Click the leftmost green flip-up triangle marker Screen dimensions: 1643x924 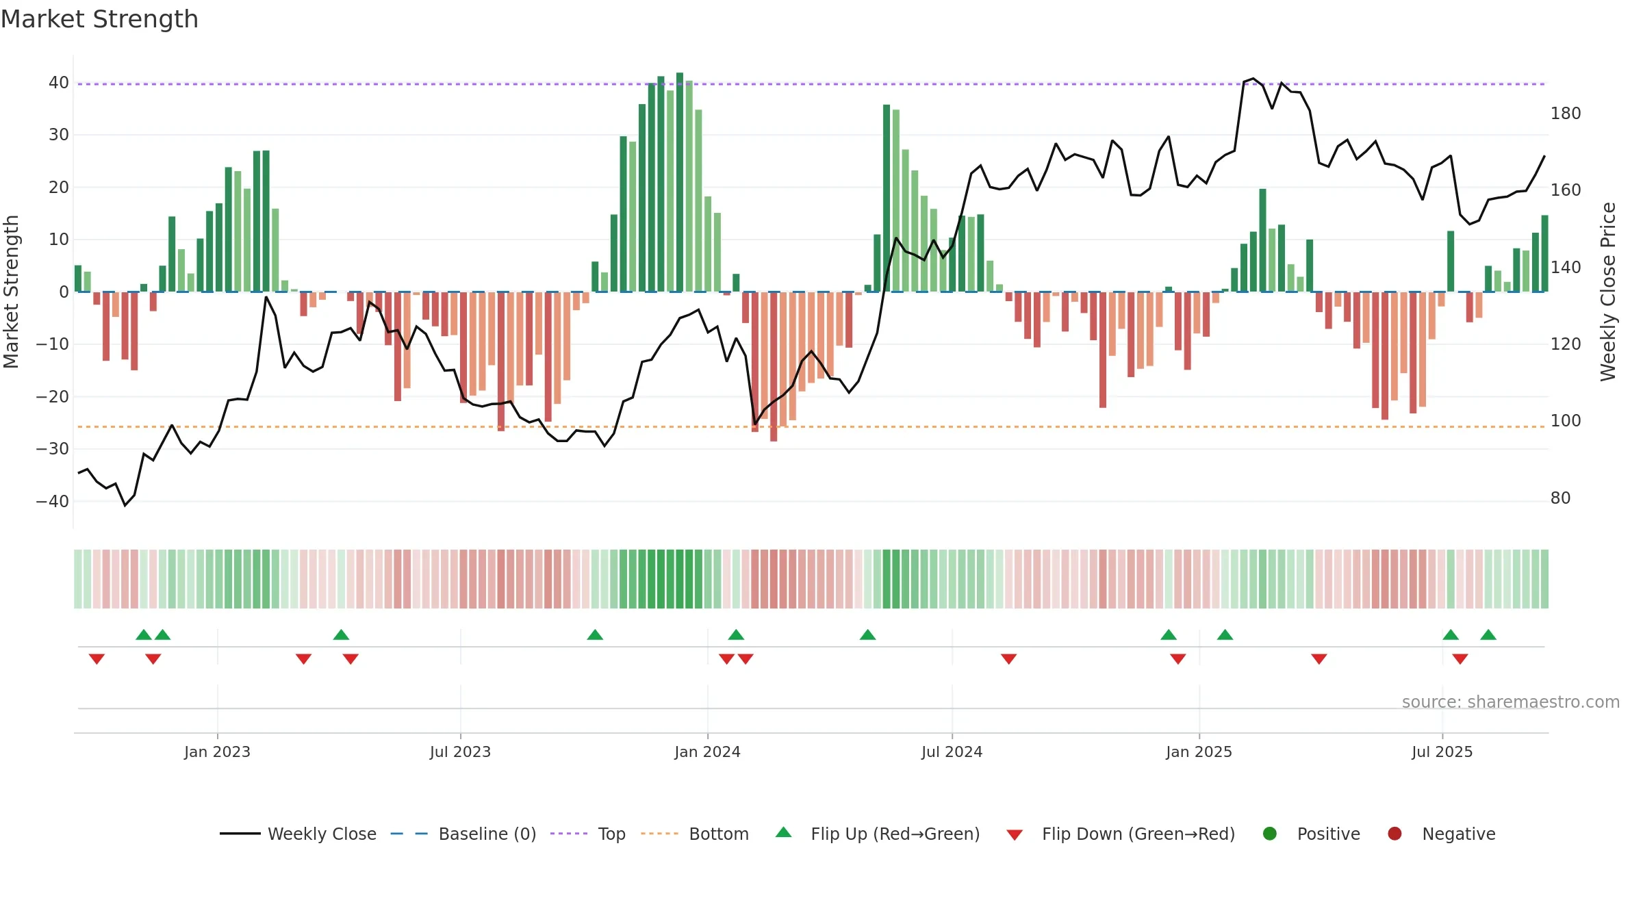point(144,634)
